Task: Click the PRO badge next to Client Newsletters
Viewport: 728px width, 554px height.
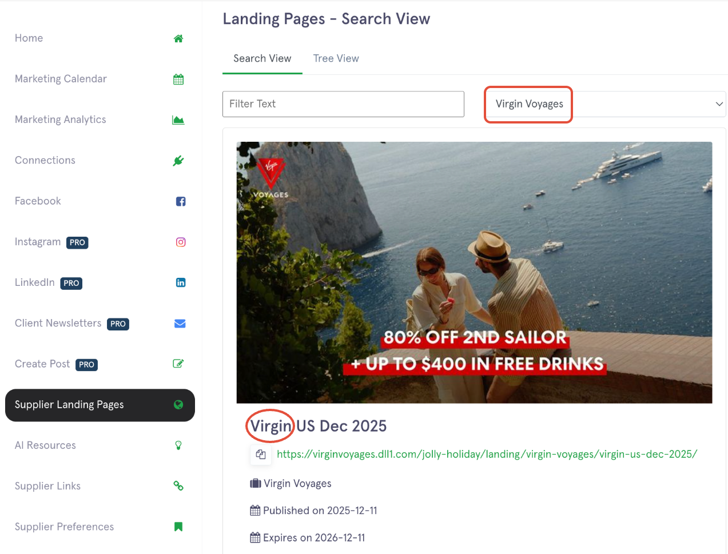Action: (x=118, y=324)
